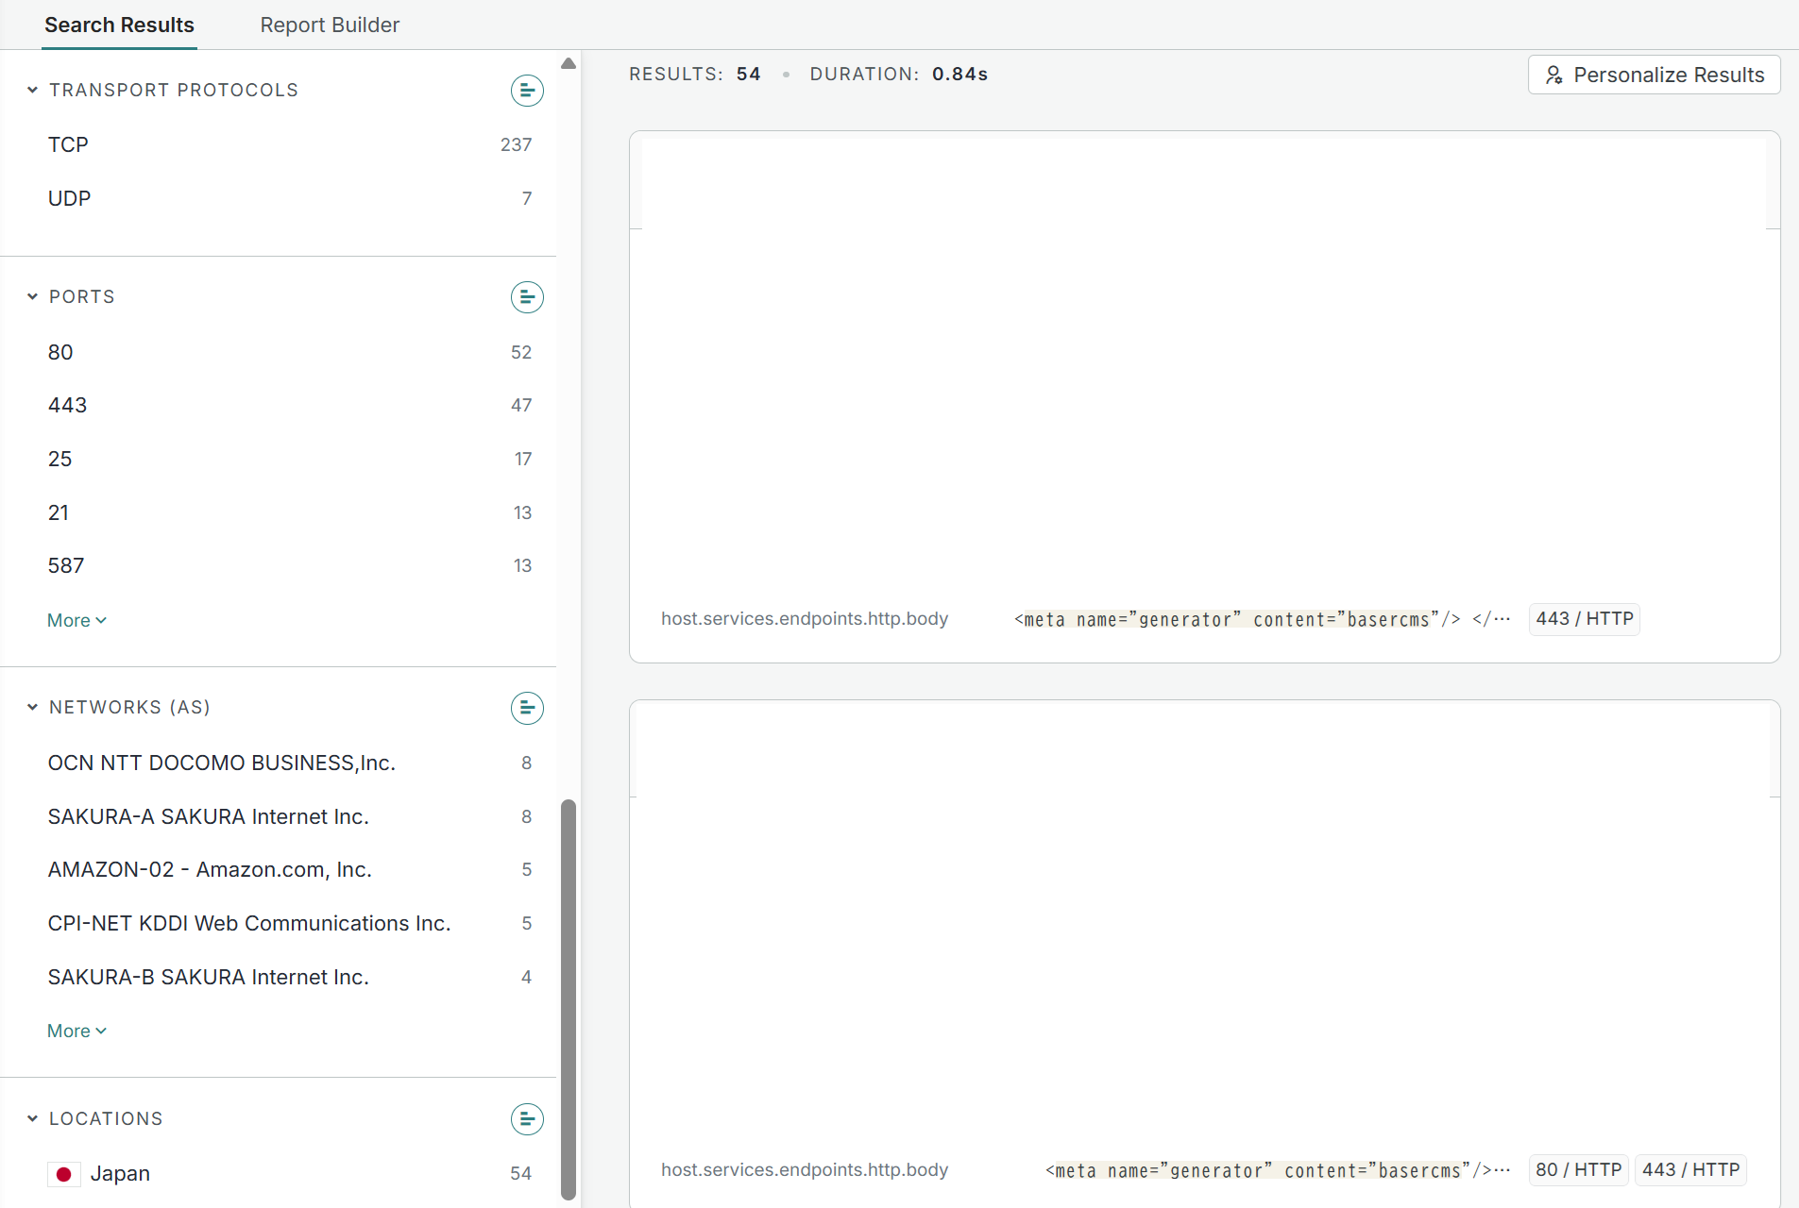Image resolution: width=1799 pixels, height=1208 pixels.
Task: Show more networks with More link
Action: coord(76,1031)
